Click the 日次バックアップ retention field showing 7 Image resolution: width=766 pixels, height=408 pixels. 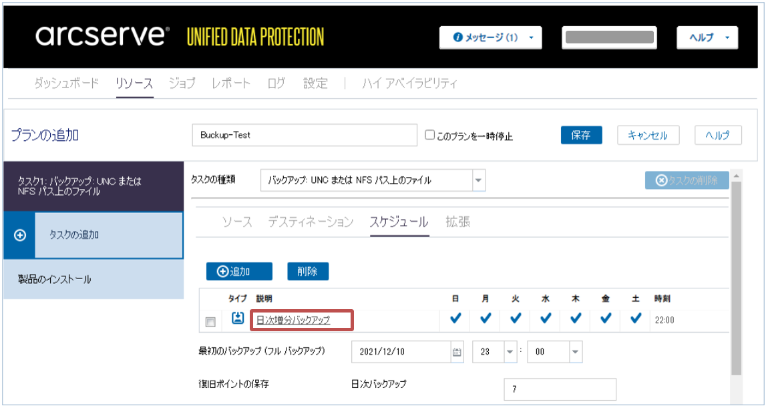point(560,389)
